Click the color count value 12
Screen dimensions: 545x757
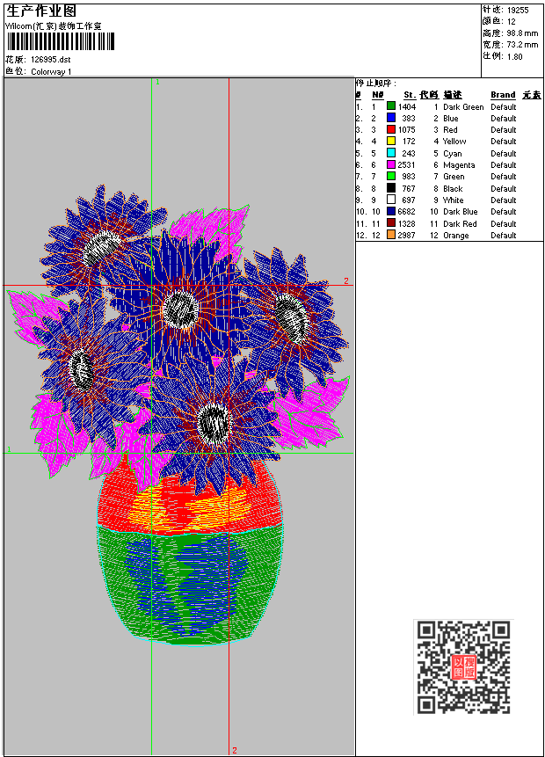pyautogui.click(x=512, y=22)
